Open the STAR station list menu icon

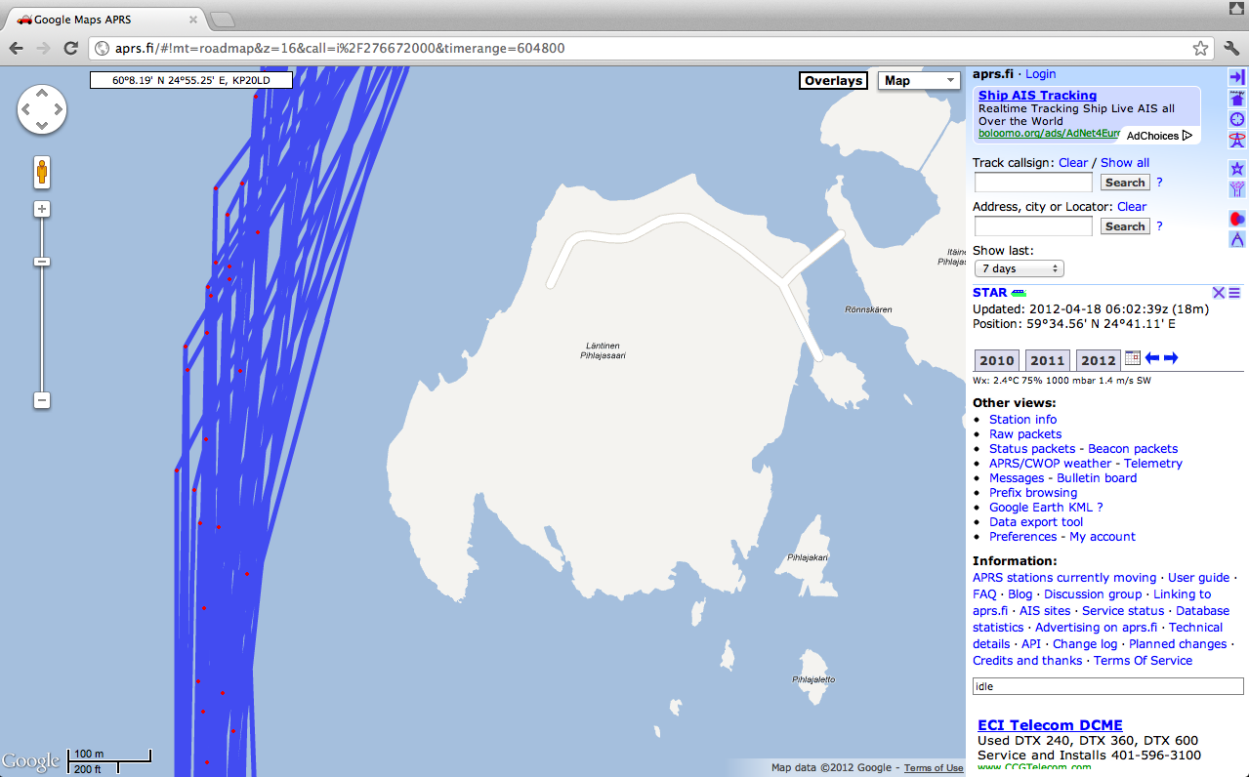pyautogui.click(x=1234, y=293)
